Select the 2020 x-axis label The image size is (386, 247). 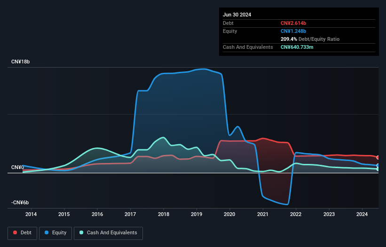coord(230,215)
